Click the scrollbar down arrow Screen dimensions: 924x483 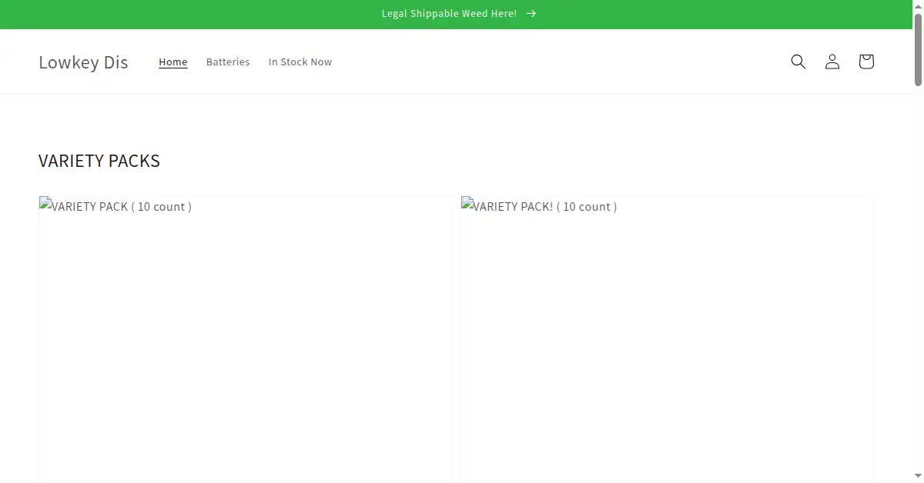pos(918,478)
